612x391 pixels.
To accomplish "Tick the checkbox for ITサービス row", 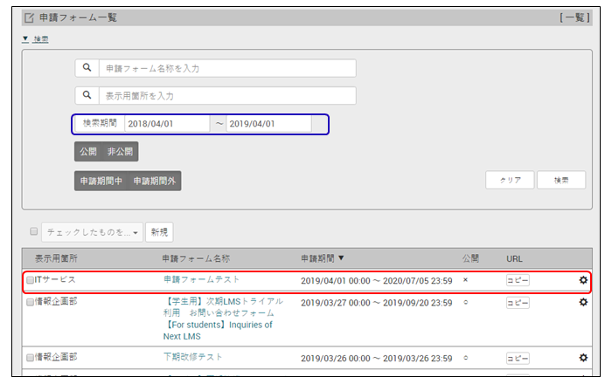I will (x=30, y=280).
